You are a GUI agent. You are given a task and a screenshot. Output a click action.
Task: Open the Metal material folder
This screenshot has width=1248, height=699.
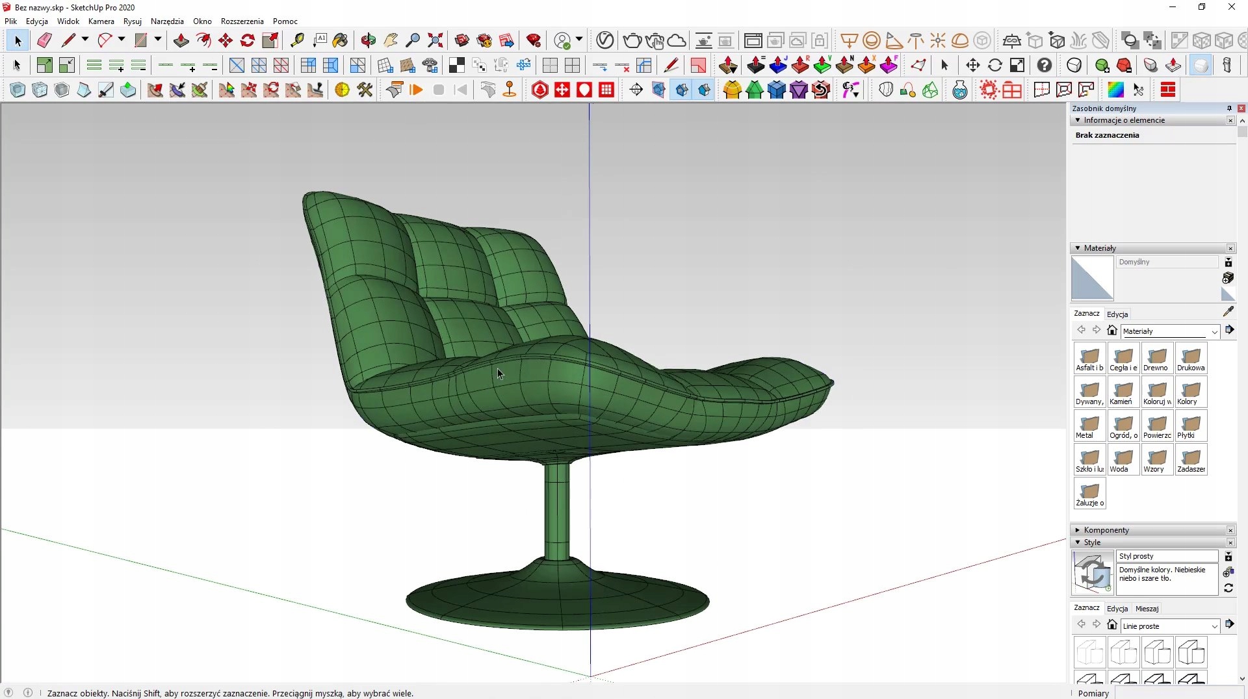[x=1089, y=426]
